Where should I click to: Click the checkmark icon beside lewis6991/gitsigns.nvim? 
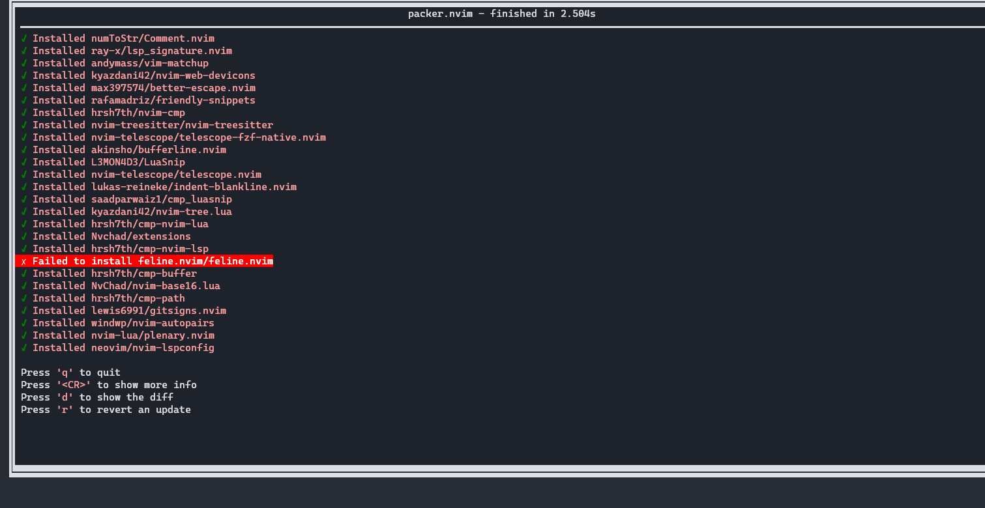tap(24, 310)
